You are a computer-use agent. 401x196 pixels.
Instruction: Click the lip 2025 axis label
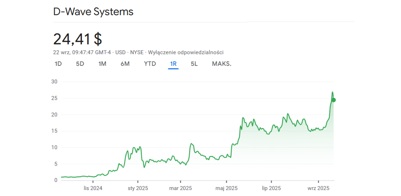[x=271, y=188]
